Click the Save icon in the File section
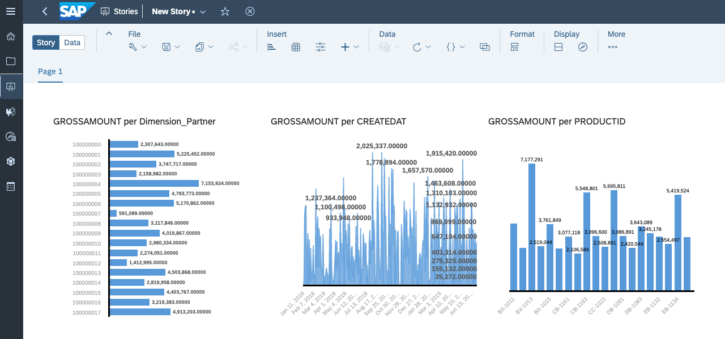Image resolution: width=725 pixels, height=339 pixels. (166, 47)
